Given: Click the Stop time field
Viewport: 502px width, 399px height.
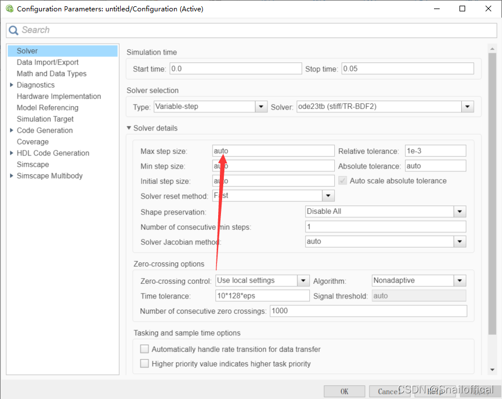Looking at the screenshot, I should pos(407,69).
